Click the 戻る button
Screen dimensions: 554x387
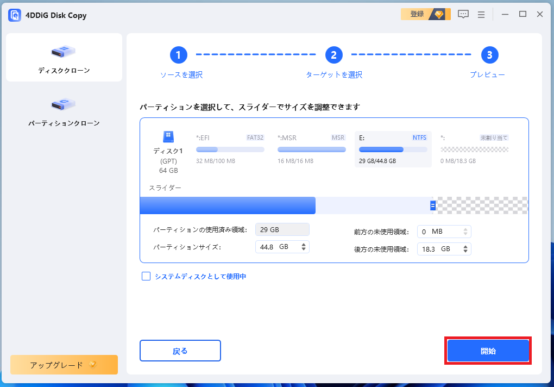180,351
